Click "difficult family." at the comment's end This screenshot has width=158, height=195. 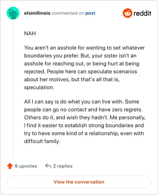(x=42, y=141)
